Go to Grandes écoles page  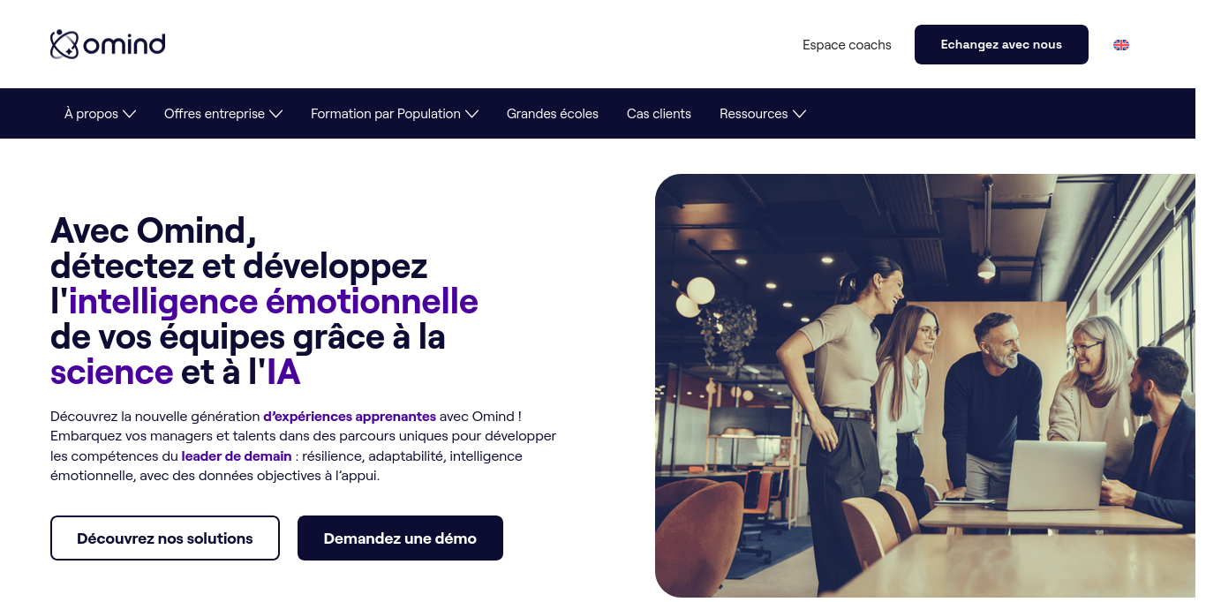(x=553, y=114)
